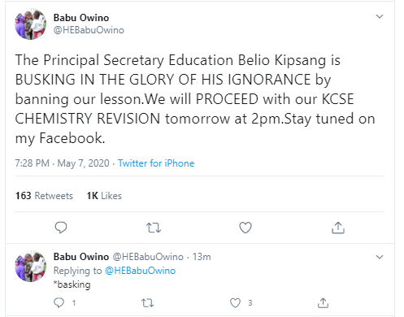404x317 pixels.
Task: Reply to the *basking correction tweet
Action: pos(59,302)
